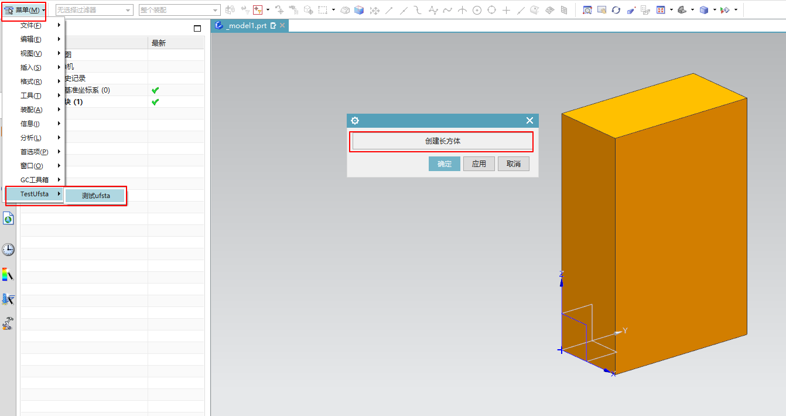Open the rectangle selection mode dropdown arrow
Screen dimensions: 786x416
(334, 9)
